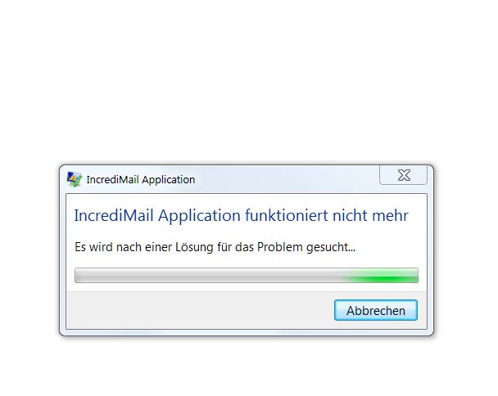The height and width of the screenshot is (396, 498).
Task: Click the white space below the progress bar
Action: coord(247,287)
